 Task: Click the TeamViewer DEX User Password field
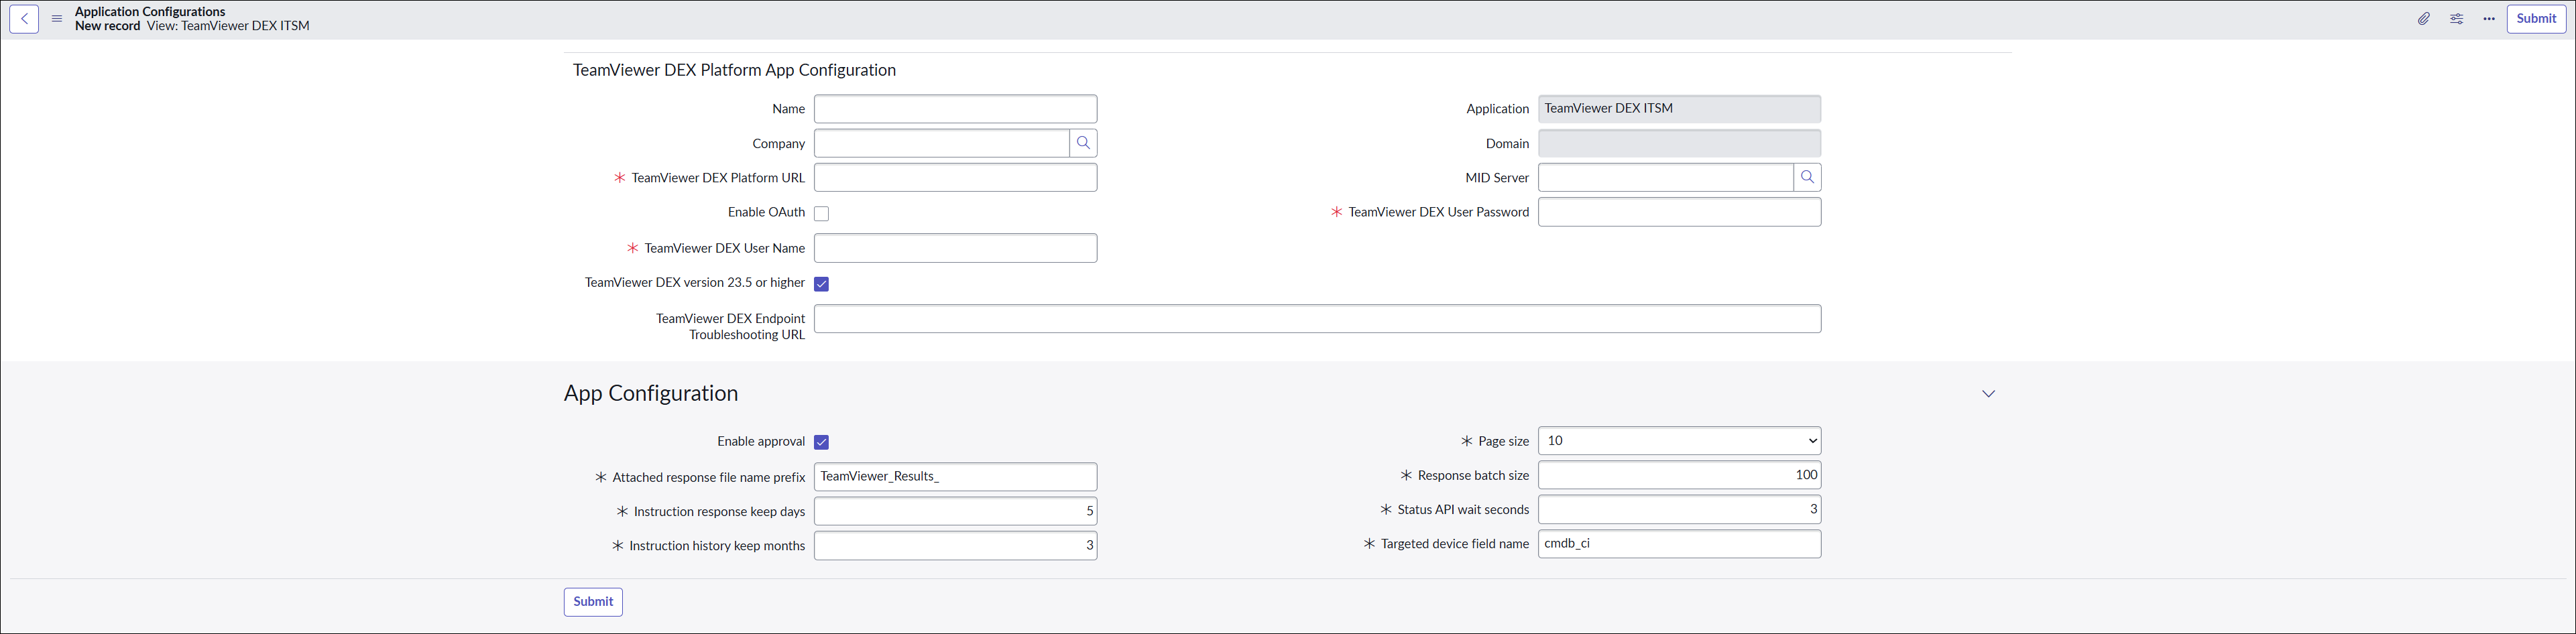tap(1679, 212)
